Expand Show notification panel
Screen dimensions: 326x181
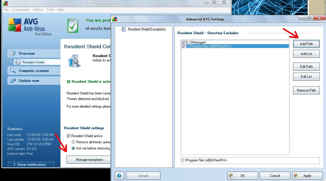(31, 165)
